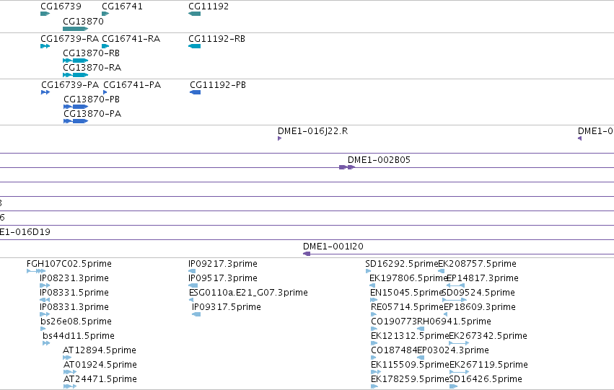Viewport: 614px width, 390px height.
Task: Open the CG13870-PA protein label
Action: (92, 114)
